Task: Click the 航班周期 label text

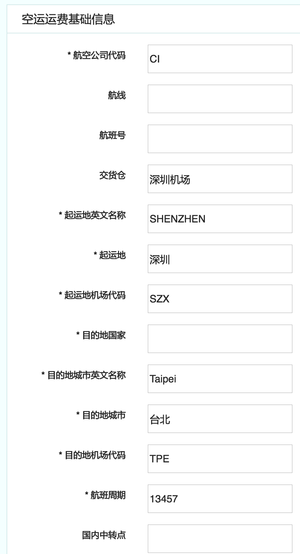Action: (108, 495)
